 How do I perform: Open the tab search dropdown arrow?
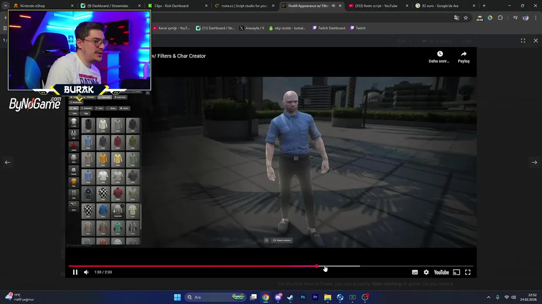point(5,6)
